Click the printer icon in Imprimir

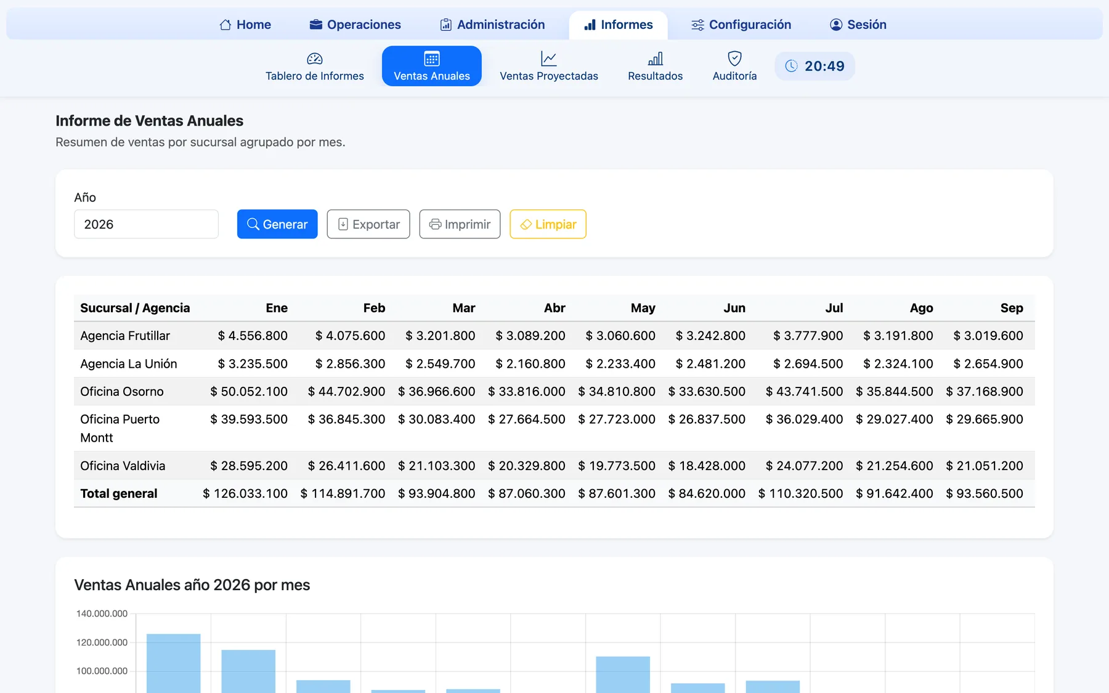tap(435, 224)
